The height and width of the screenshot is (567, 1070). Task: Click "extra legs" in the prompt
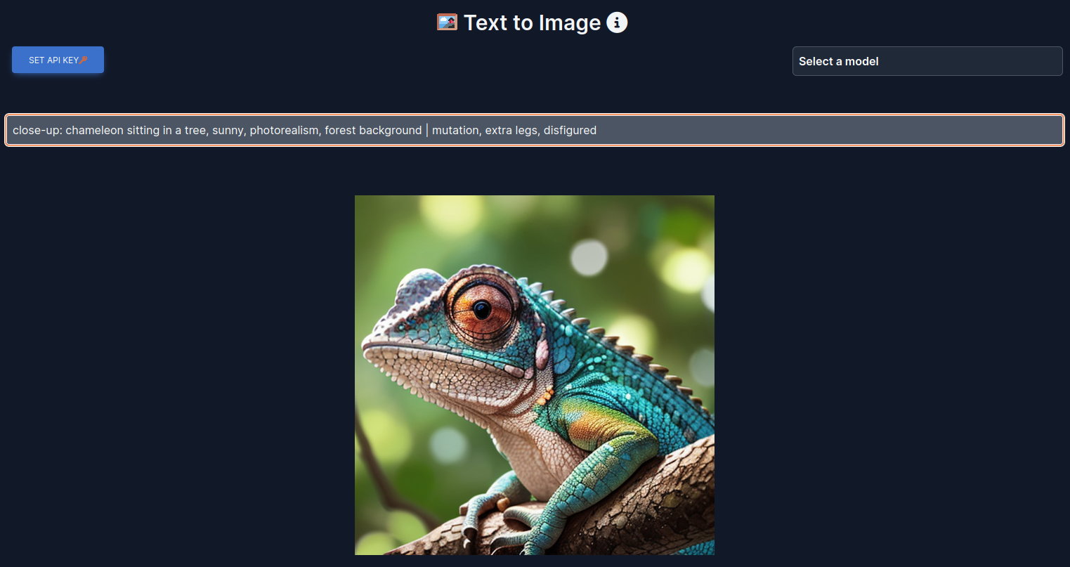[511, 130]
